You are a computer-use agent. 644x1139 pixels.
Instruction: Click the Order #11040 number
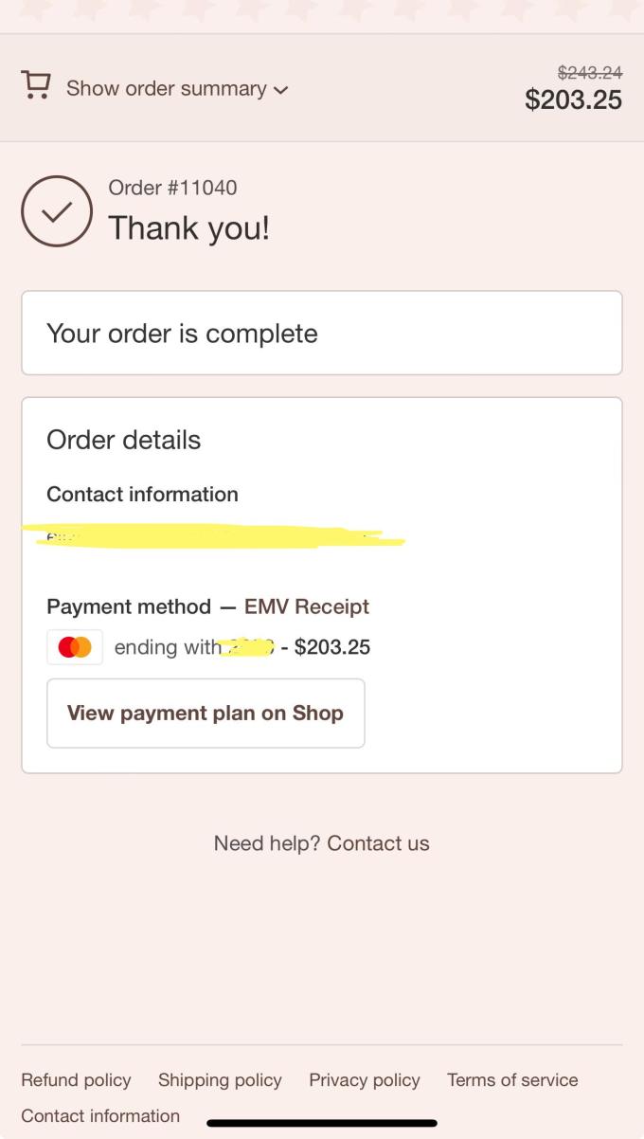(x=172, y=188)
